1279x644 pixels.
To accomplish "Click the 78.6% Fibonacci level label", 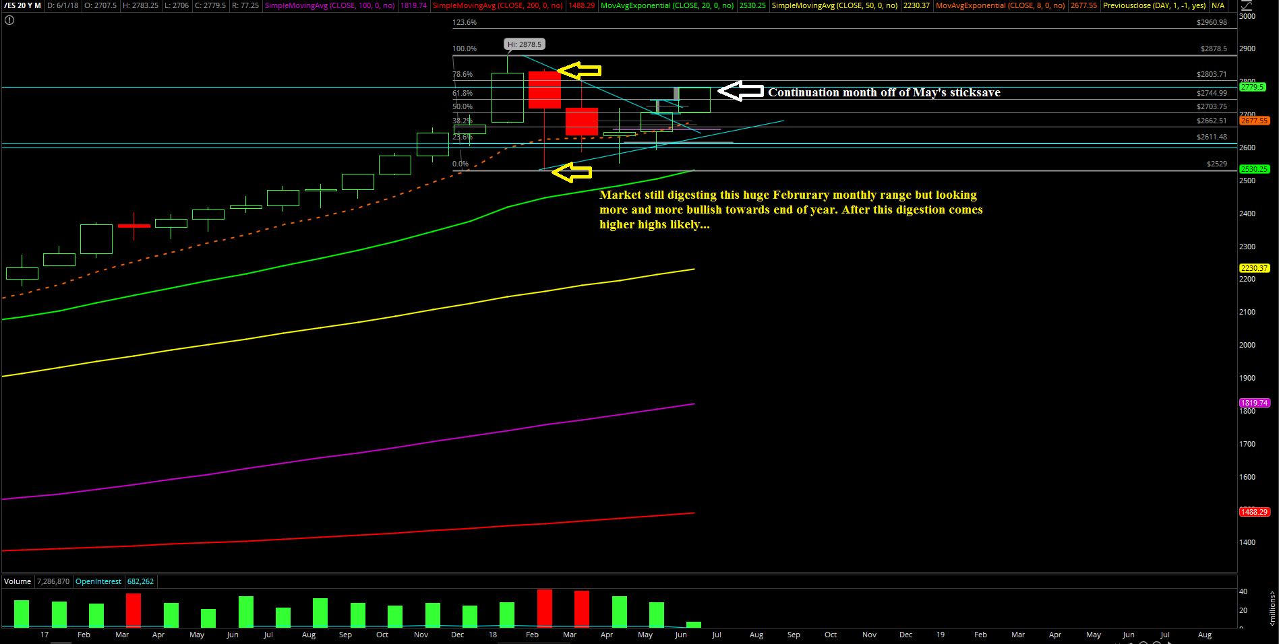I will point(463,74).
